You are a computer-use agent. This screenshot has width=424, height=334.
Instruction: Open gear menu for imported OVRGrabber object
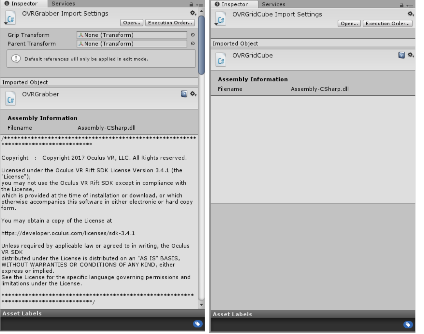pyautogui.click(x=193, y=94)
